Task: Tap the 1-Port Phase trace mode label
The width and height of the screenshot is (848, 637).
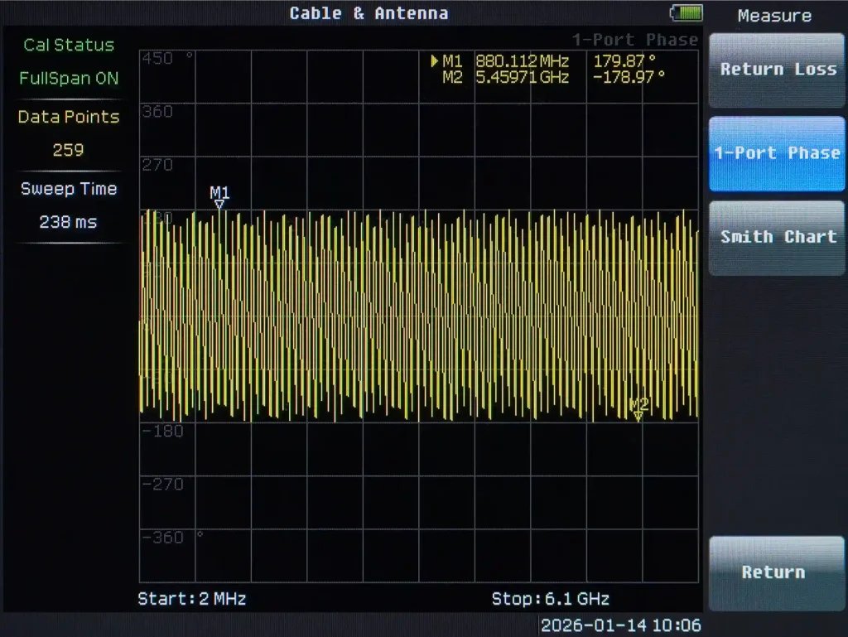Action: tap(637, 38)
